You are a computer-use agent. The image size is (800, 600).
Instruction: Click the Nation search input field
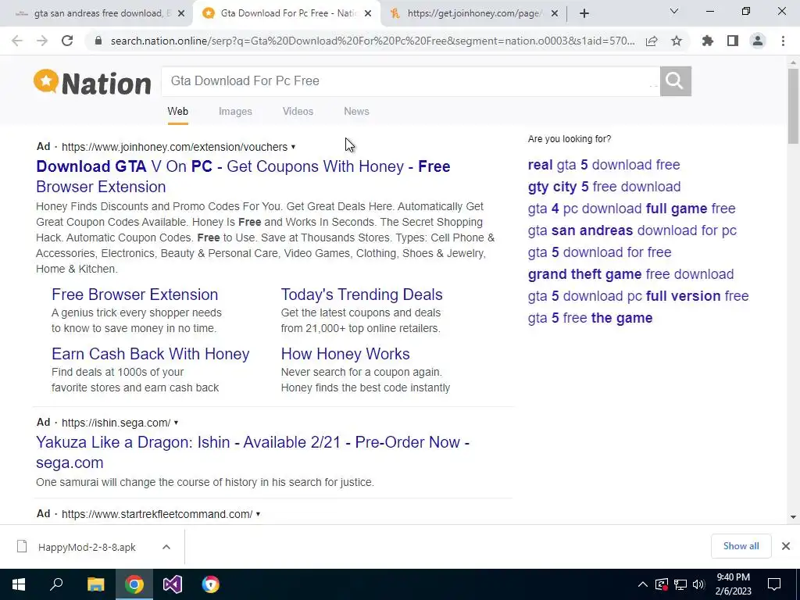[410, 80]
